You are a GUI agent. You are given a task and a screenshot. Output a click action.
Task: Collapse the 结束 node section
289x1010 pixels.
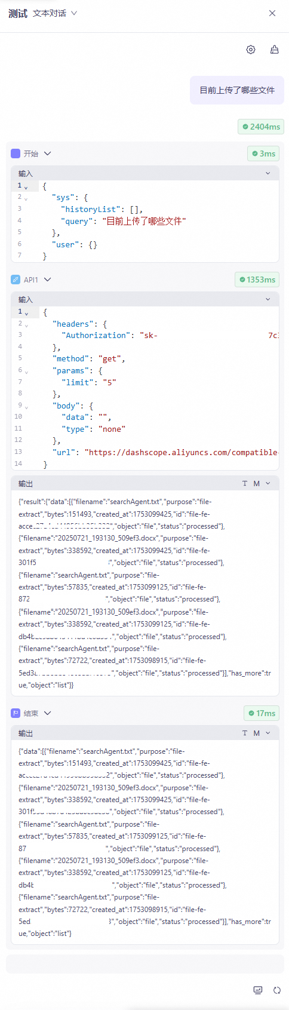tap(48, 713)
